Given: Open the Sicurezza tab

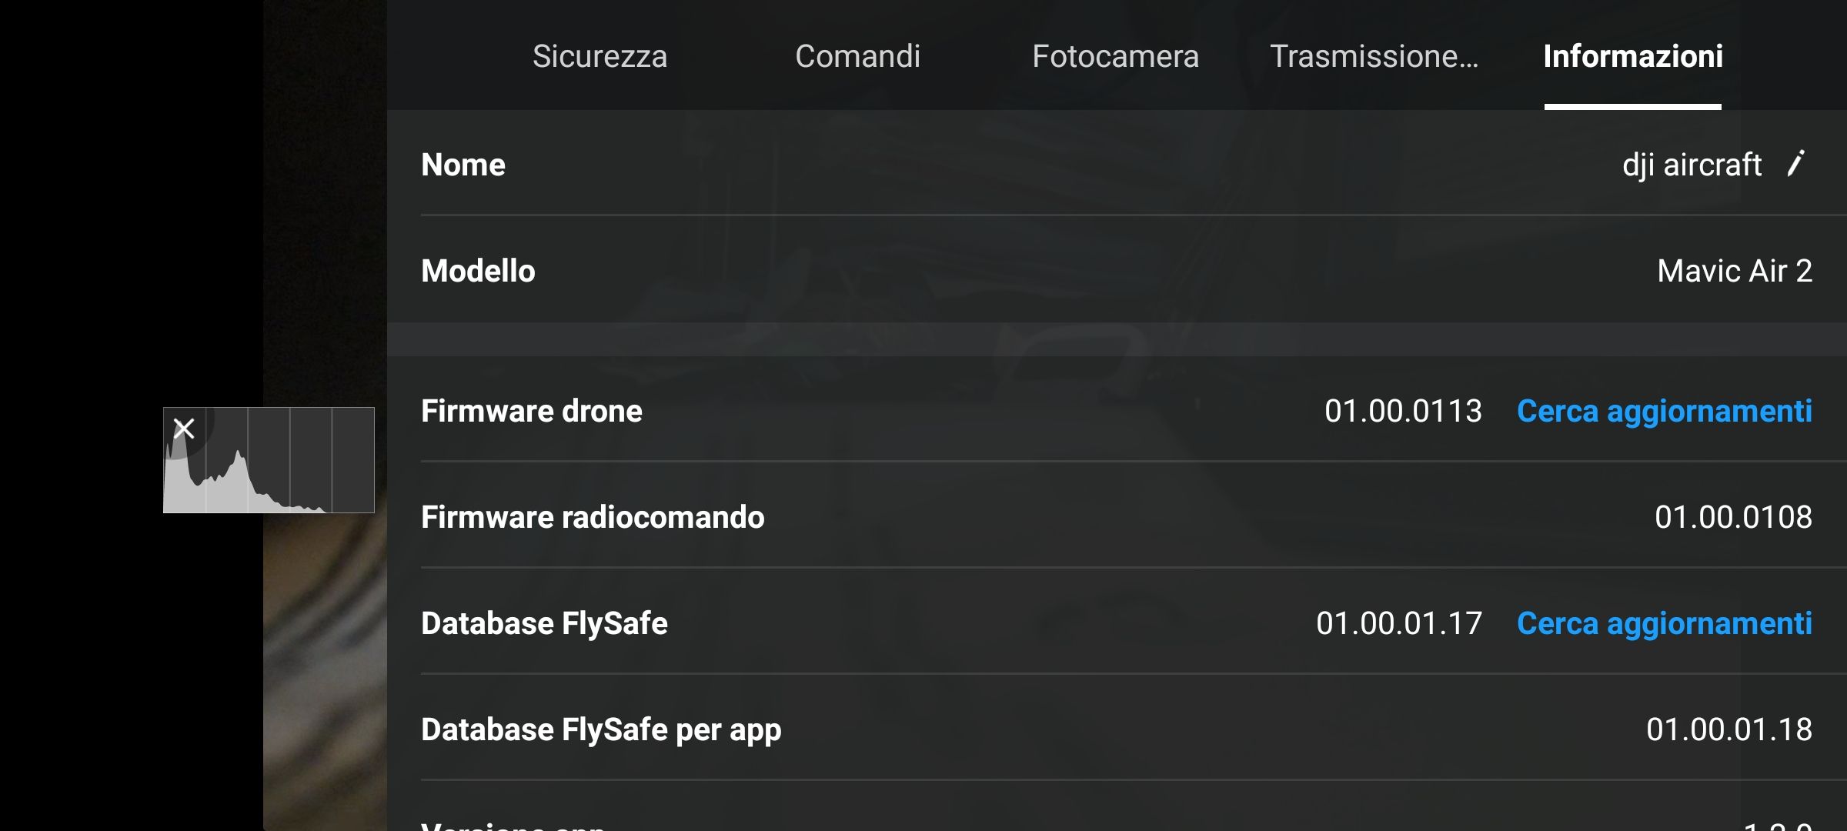Looking at the screenshot, I should (x=600, y=56).
